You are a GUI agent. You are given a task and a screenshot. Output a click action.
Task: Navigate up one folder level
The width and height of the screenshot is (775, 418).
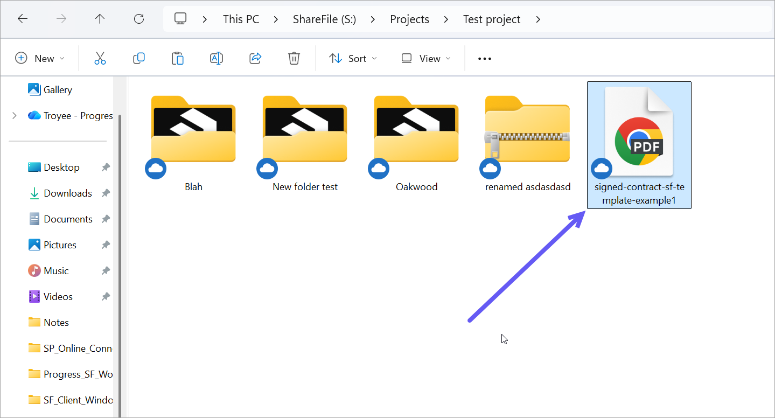point(100,19)
